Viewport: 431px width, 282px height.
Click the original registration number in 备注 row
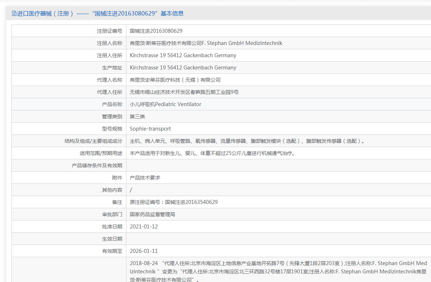(174, 202)
